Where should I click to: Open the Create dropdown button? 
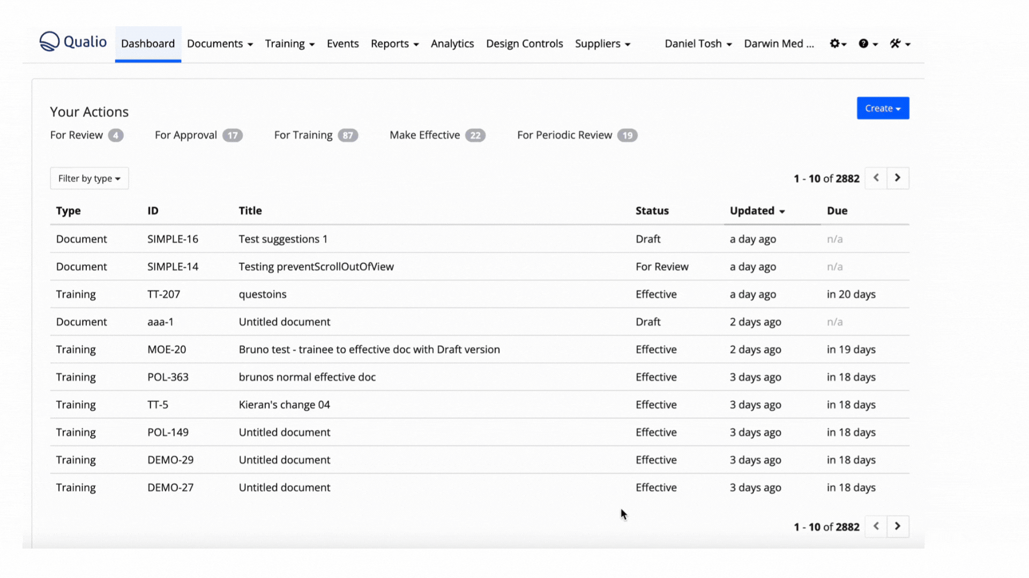coord(883,108)
